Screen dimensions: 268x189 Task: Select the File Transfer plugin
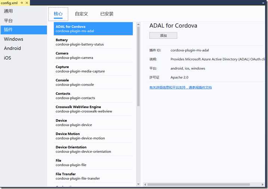coord(93,176)
